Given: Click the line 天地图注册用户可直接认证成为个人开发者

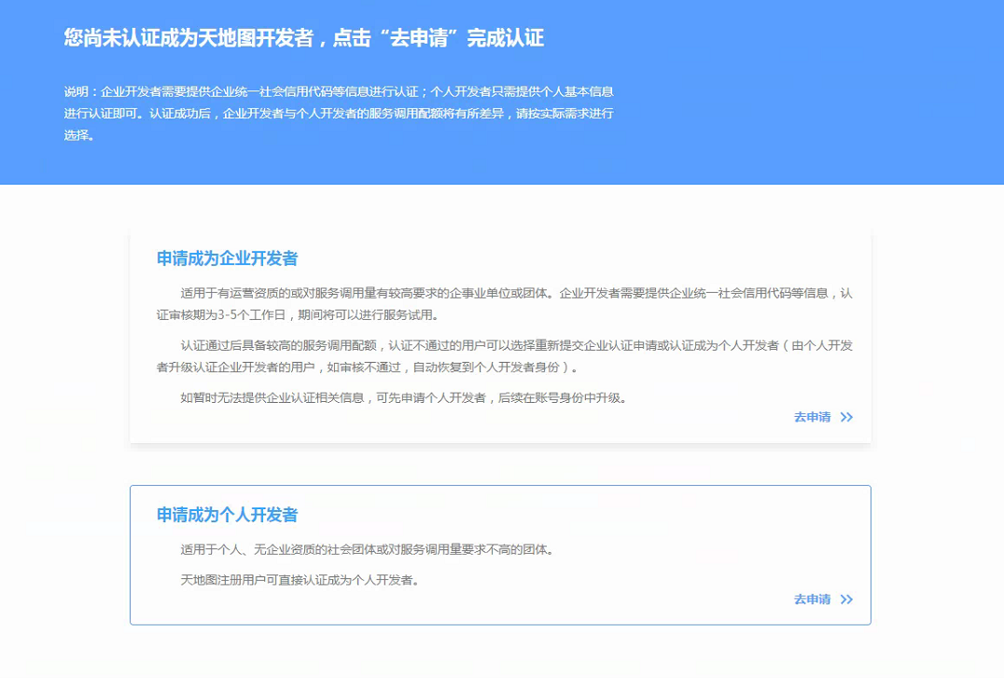Looking at the screenshot, I should [x=300, y=580].
